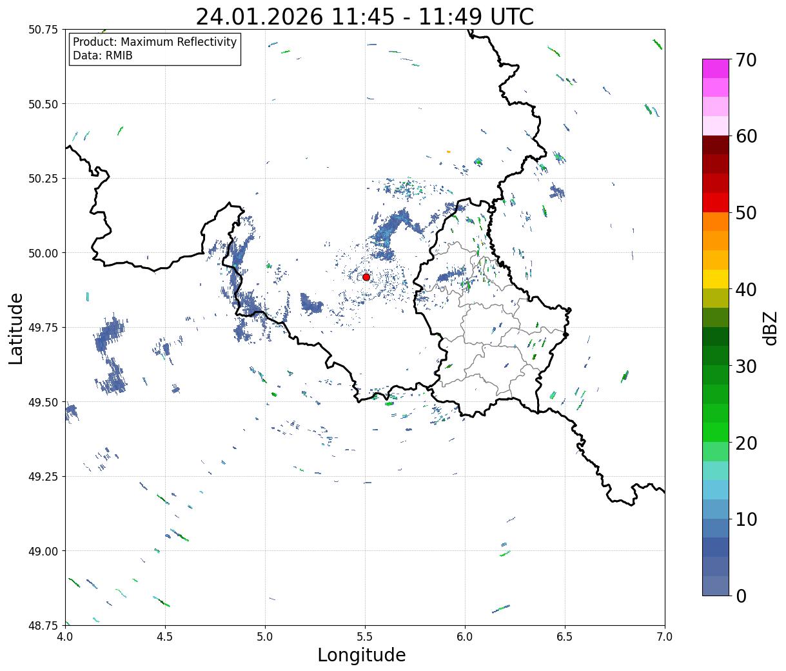This screenshot has width=786, height=671.
Task: Click the colorbar tick label 20
Action: point(745,443)
